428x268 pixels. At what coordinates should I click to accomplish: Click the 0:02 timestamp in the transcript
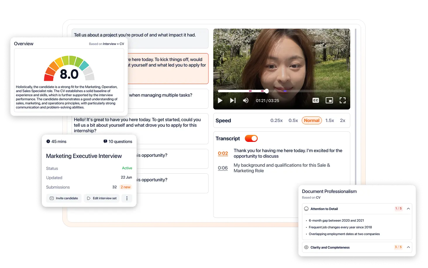pos(223,153)
